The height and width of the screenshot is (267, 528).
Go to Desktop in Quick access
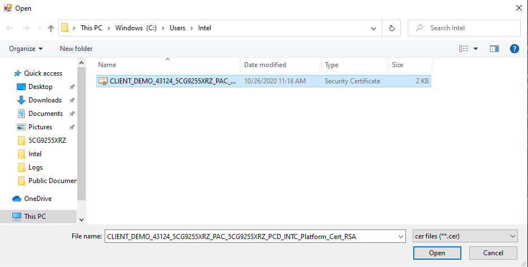(40, 87)
